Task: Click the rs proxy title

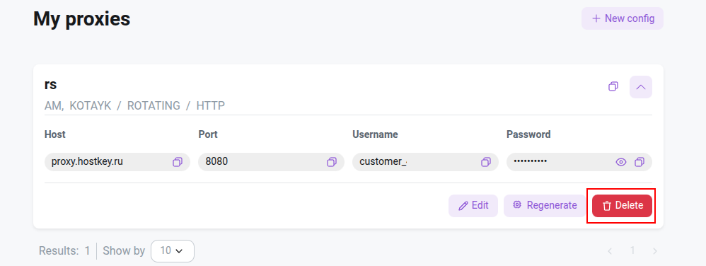Action: pos(50,85)
